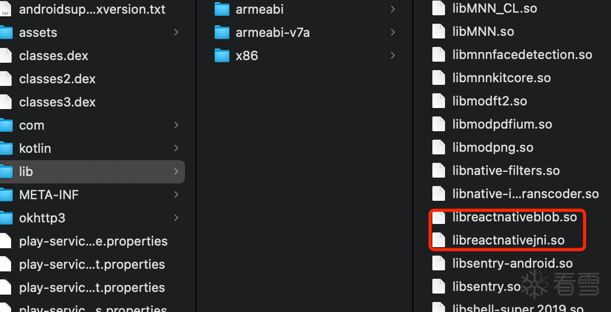Select the x86 folder icon
Viewport: 611px width, 312px height.
tap(221, 55)
